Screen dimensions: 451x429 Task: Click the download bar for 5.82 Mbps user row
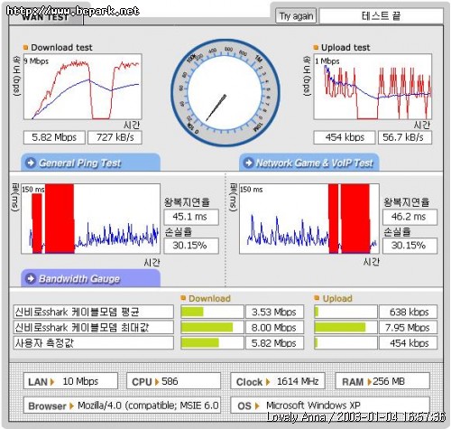point(212,343)
